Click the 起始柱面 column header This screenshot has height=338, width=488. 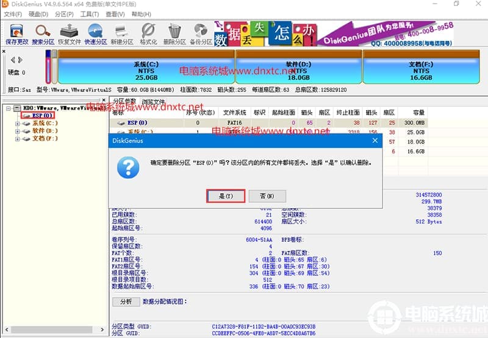coord(283,113)
